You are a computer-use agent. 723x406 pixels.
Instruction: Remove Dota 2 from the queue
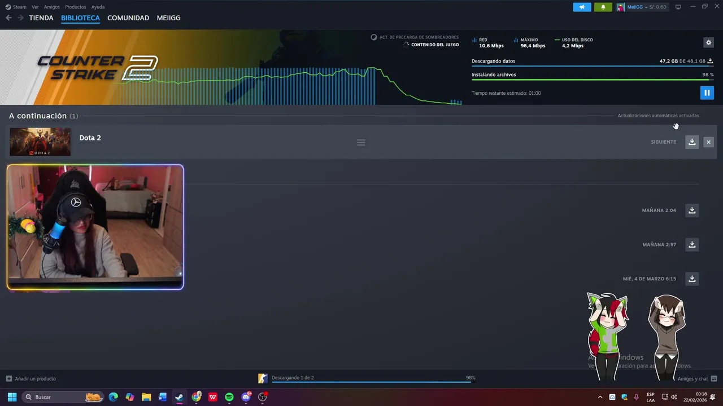point(708,142)
